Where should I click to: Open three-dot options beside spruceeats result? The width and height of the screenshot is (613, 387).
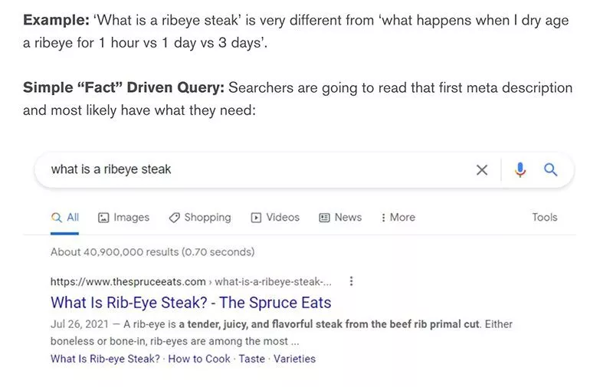pyautogui.click(x=351, y=281)
